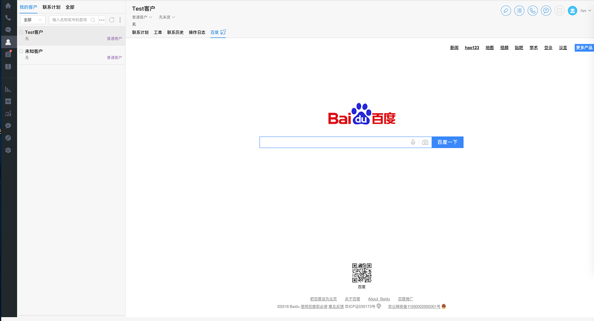Click the 设置 link on Baidu
The width and height of the screenshot is (594, 321).
pos(563,48)
